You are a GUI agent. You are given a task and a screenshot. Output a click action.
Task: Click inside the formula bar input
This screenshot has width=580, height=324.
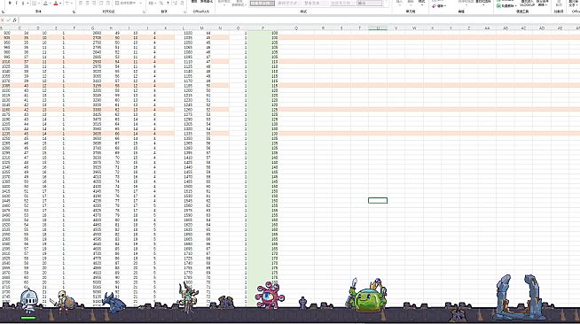click(296, 20)
